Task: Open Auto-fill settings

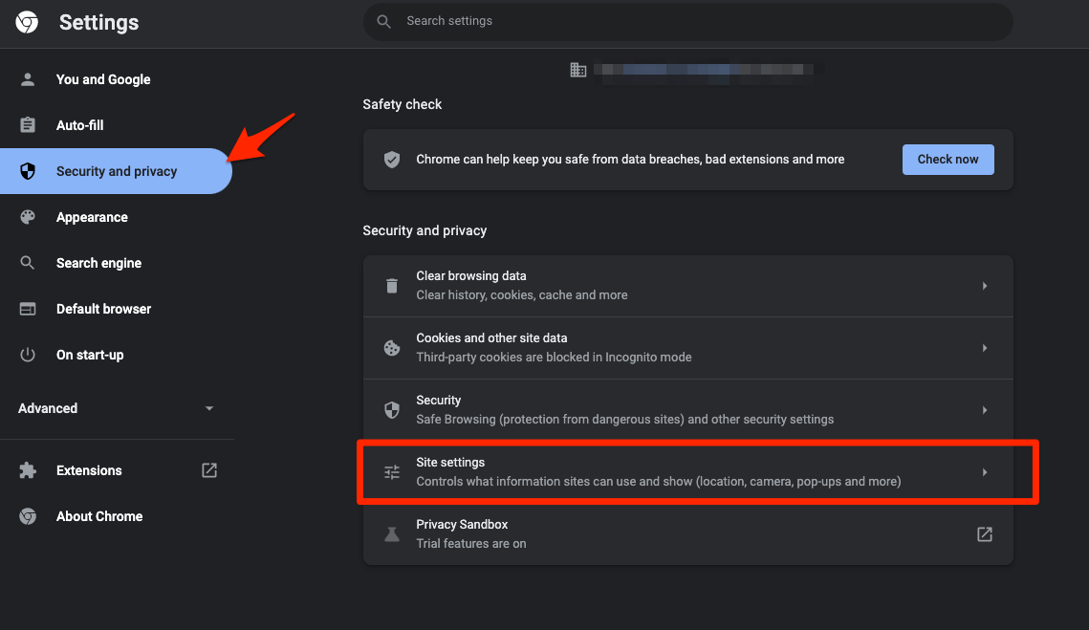Action: click(x=116, y=125)
